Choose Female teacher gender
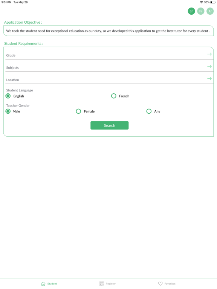This screenshot has width=217, height=289. click(x=78, y=111)
